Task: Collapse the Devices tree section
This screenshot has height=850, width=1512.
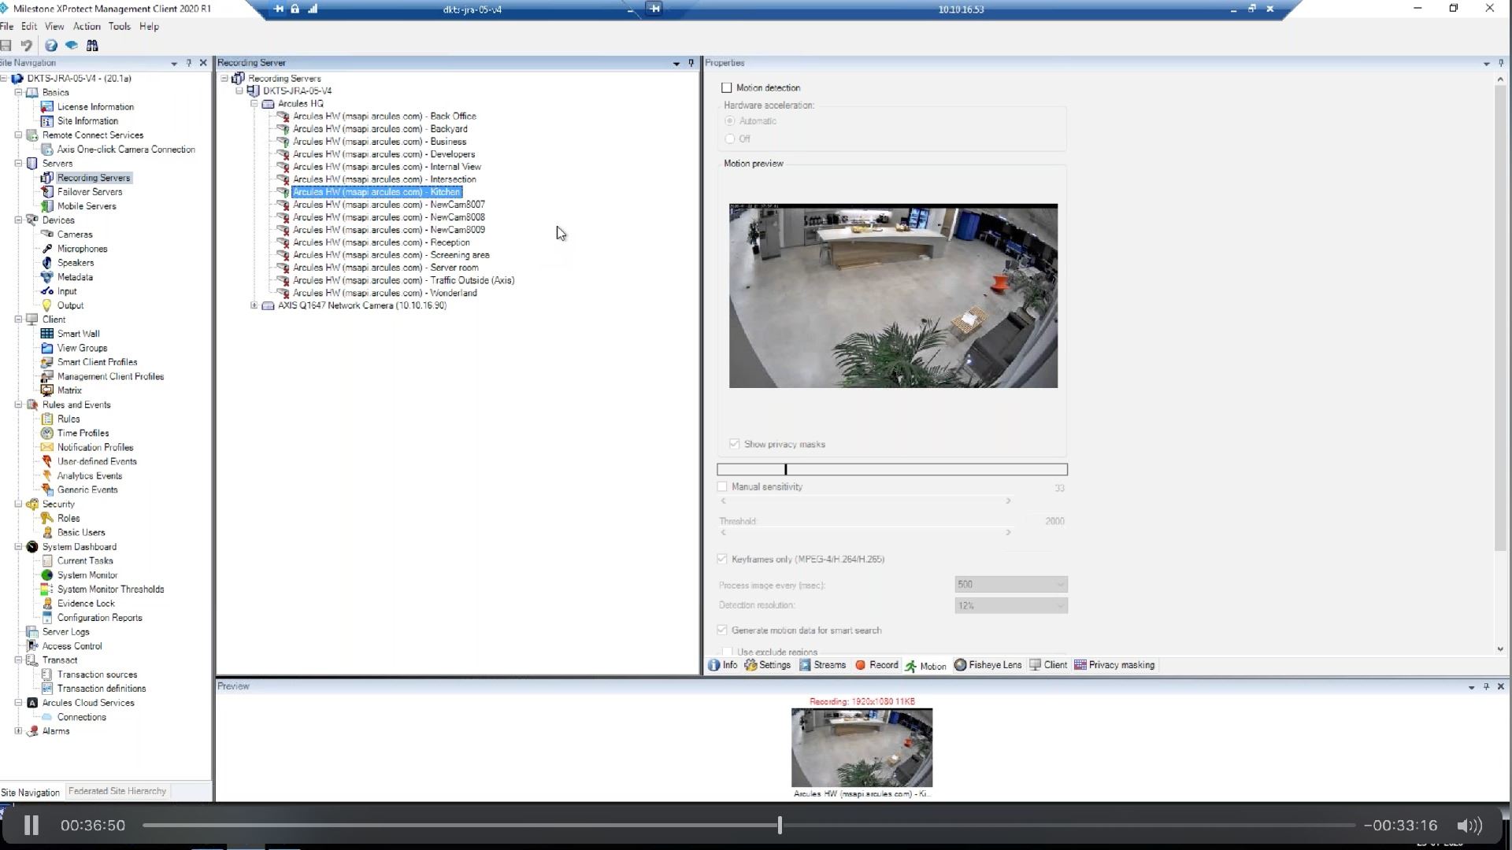Action: click(x=18, y=220)
